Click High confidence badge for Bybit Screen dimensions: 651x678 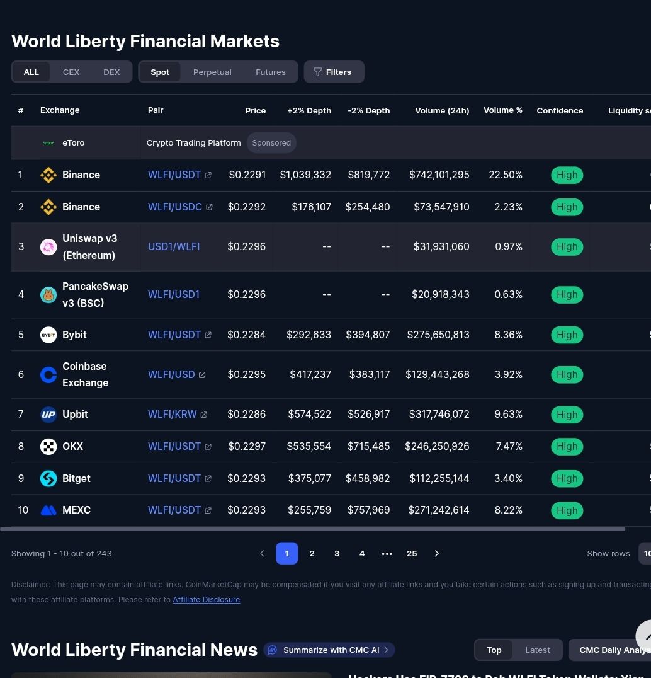(x=567, y=335)
